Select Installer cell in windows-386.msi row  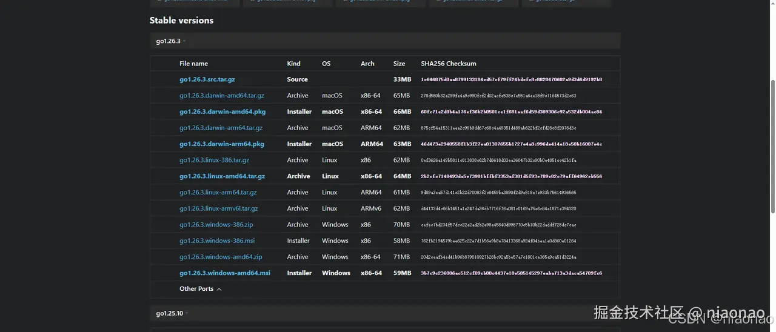click(298, 241)
